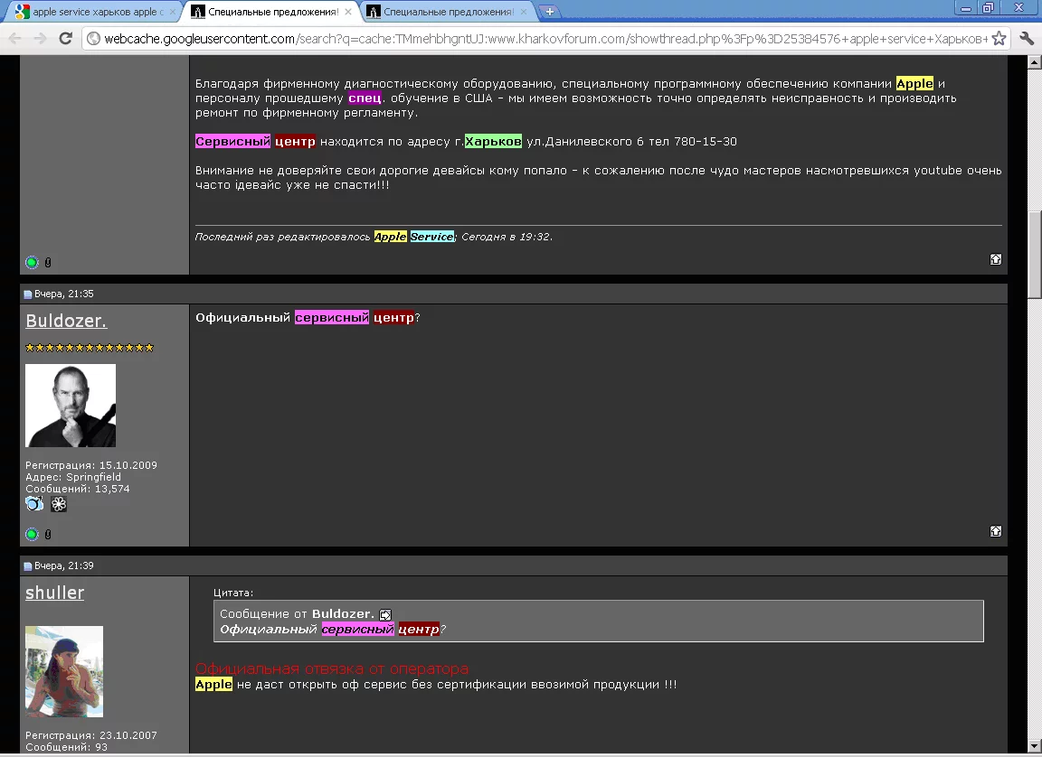1042x757 pixels.
Task: Click 'Сообщений: 13,574' text
Action: pyautogui.click(x=78, y=489)
